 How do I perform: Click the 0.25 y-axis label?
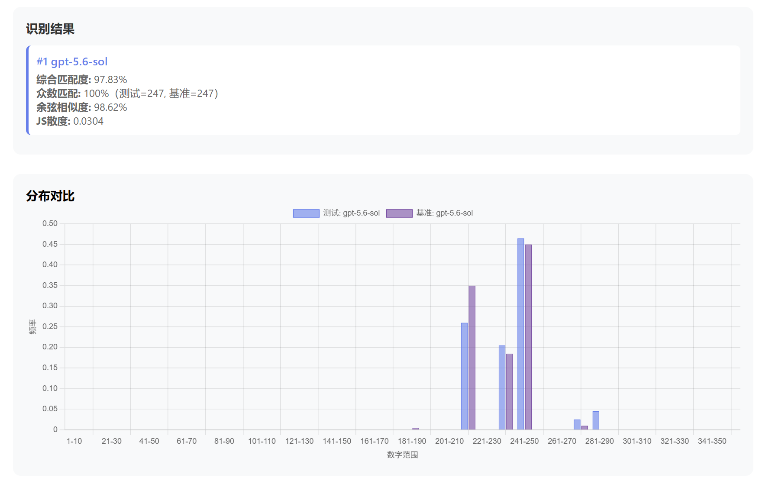coord(50,326)
